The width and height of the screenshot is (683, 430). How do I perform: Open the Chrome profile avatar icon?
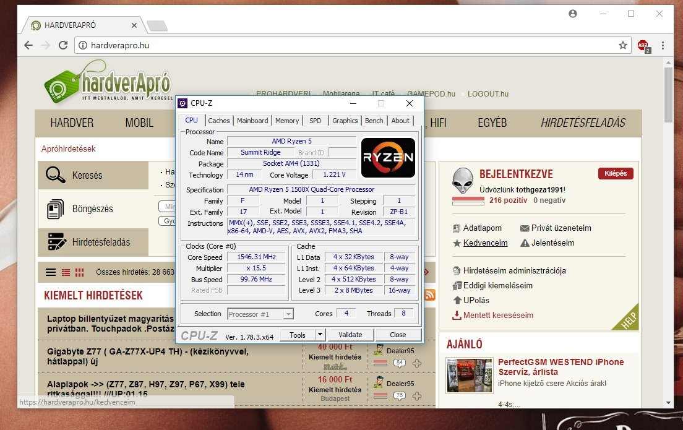pyautogui.click(x=573, y=14)
